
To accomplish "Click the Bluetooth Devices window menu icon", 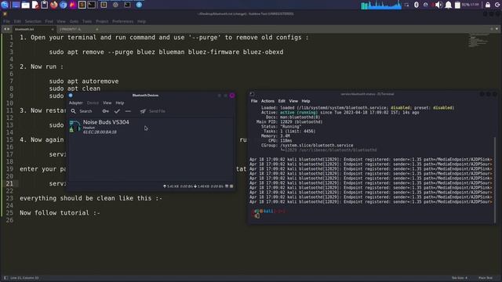I will (71, 96).
